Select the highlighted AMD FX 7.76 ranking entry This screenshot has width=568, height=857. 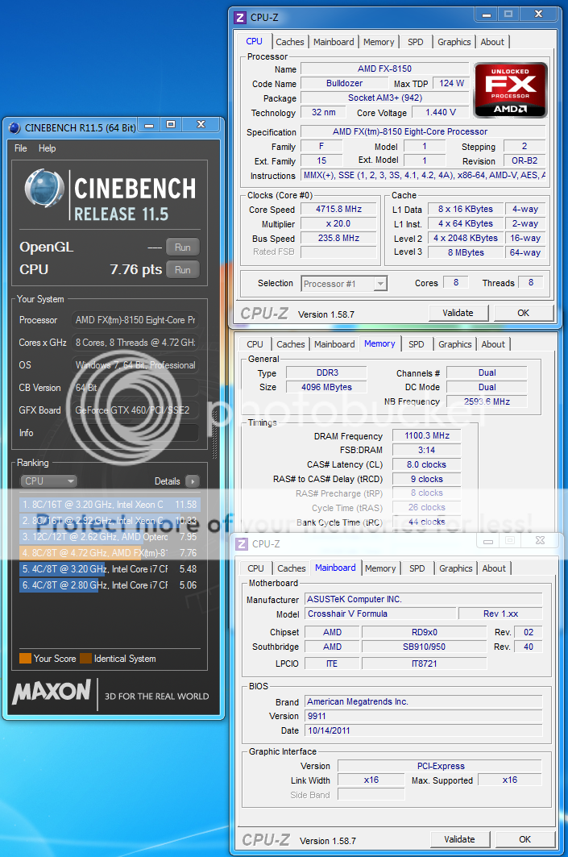(109, 552)
